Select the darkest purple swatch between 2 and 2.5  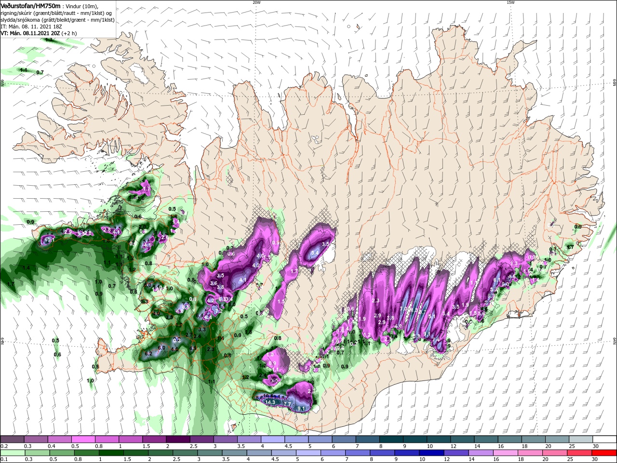(x=177, y=439)
